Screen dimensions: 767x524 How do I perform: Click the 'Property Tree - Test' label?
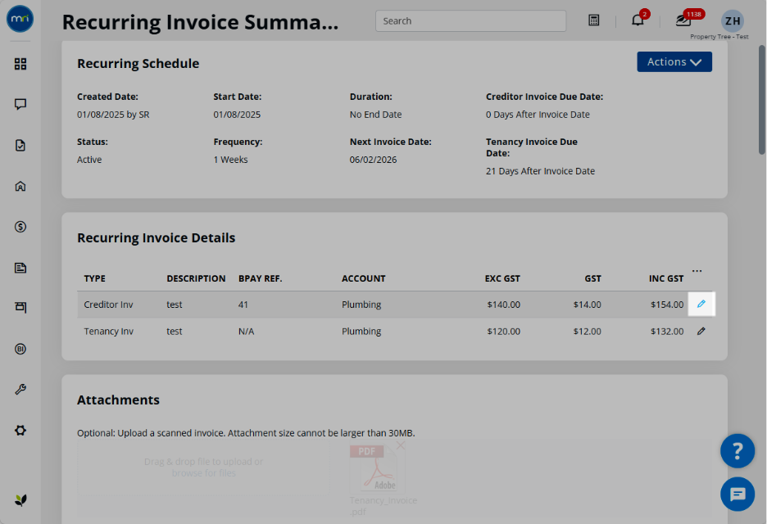point(719,37)
